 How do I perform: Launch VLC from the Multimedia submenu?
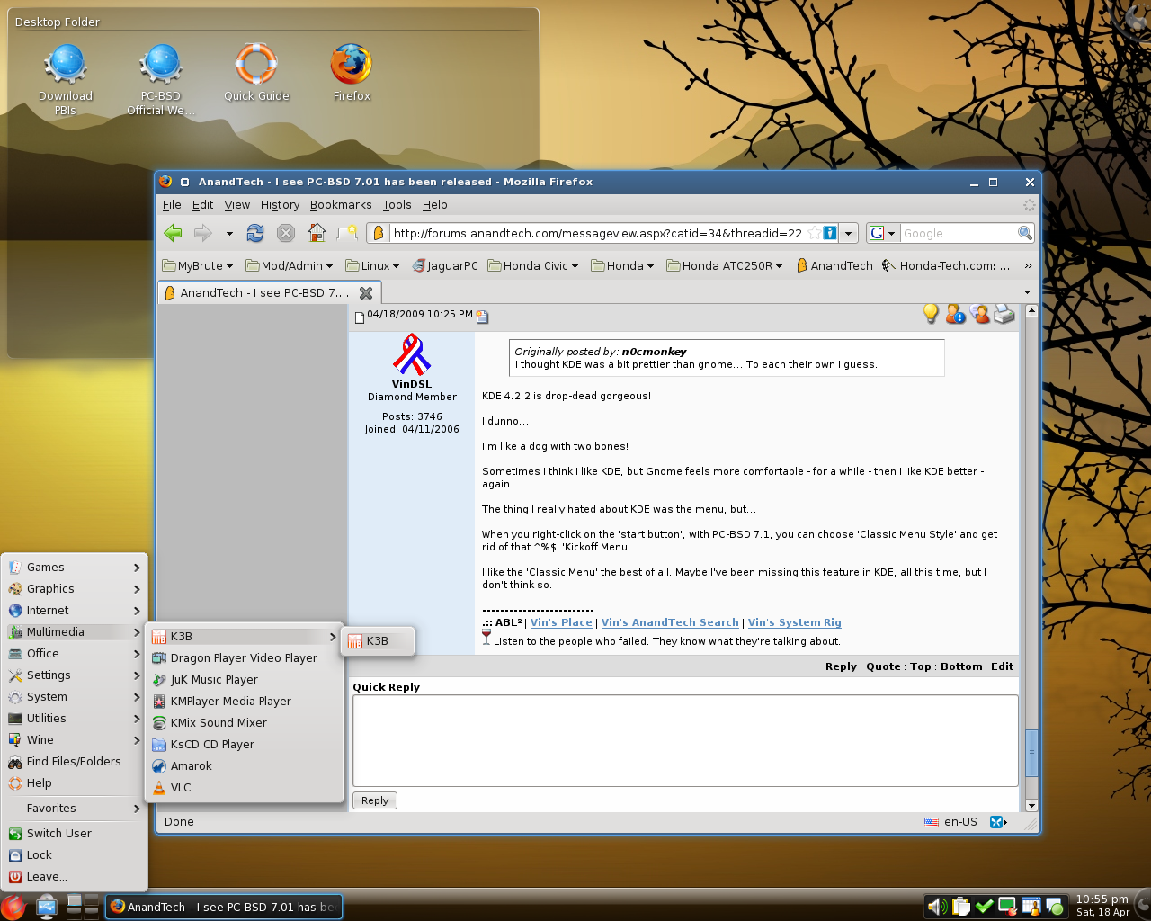tap(181, 787)
